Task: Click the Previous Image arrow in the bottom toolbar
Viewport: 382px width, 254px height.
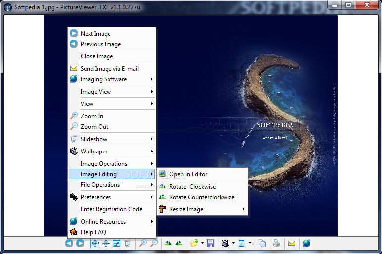Action: point(69,243)
